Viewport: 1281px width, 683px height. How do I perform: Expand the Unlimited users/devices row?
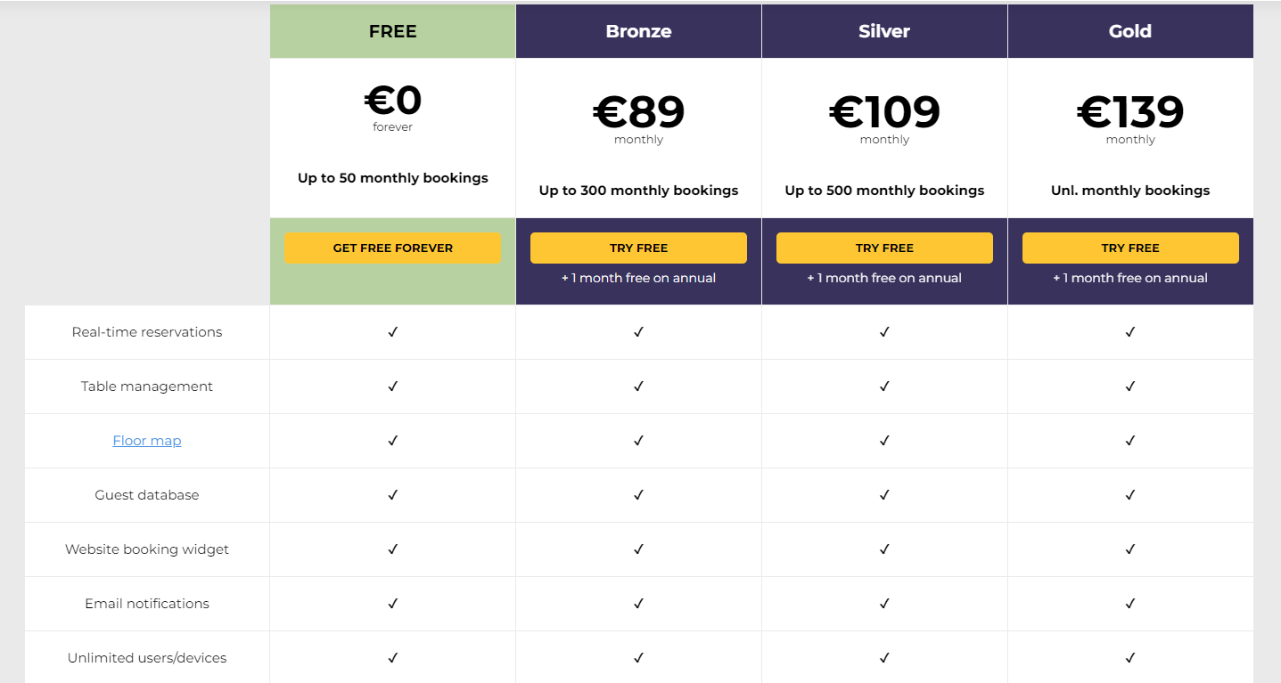[x=147, y=658]
